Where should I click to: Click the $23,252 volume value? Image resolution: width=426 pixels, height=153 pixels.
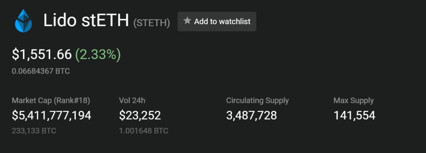pyautogui.click(x=140, y=115)
